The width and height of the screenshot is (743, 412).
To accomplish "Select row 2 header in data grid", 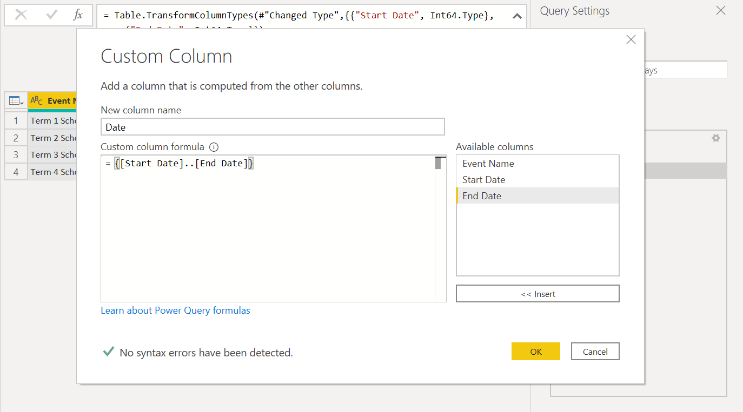I will (16, 138).
